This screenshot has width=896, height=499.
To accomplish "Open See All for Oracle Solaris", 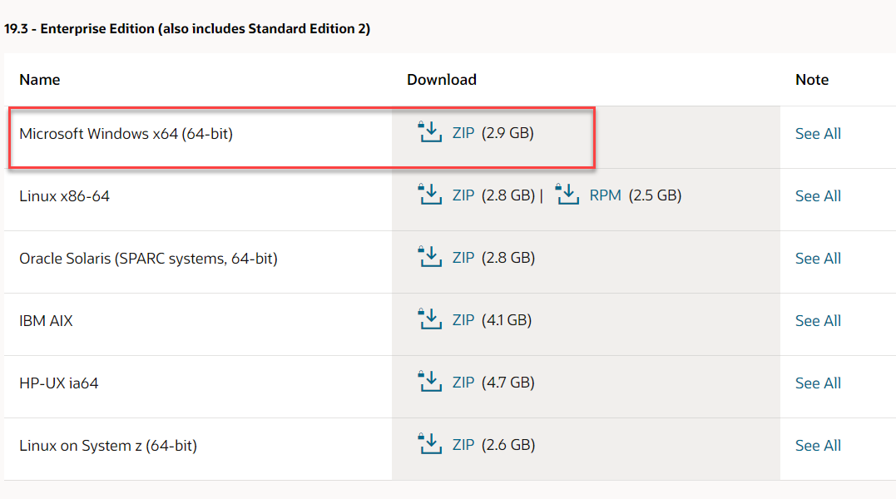I will (818, 259).
